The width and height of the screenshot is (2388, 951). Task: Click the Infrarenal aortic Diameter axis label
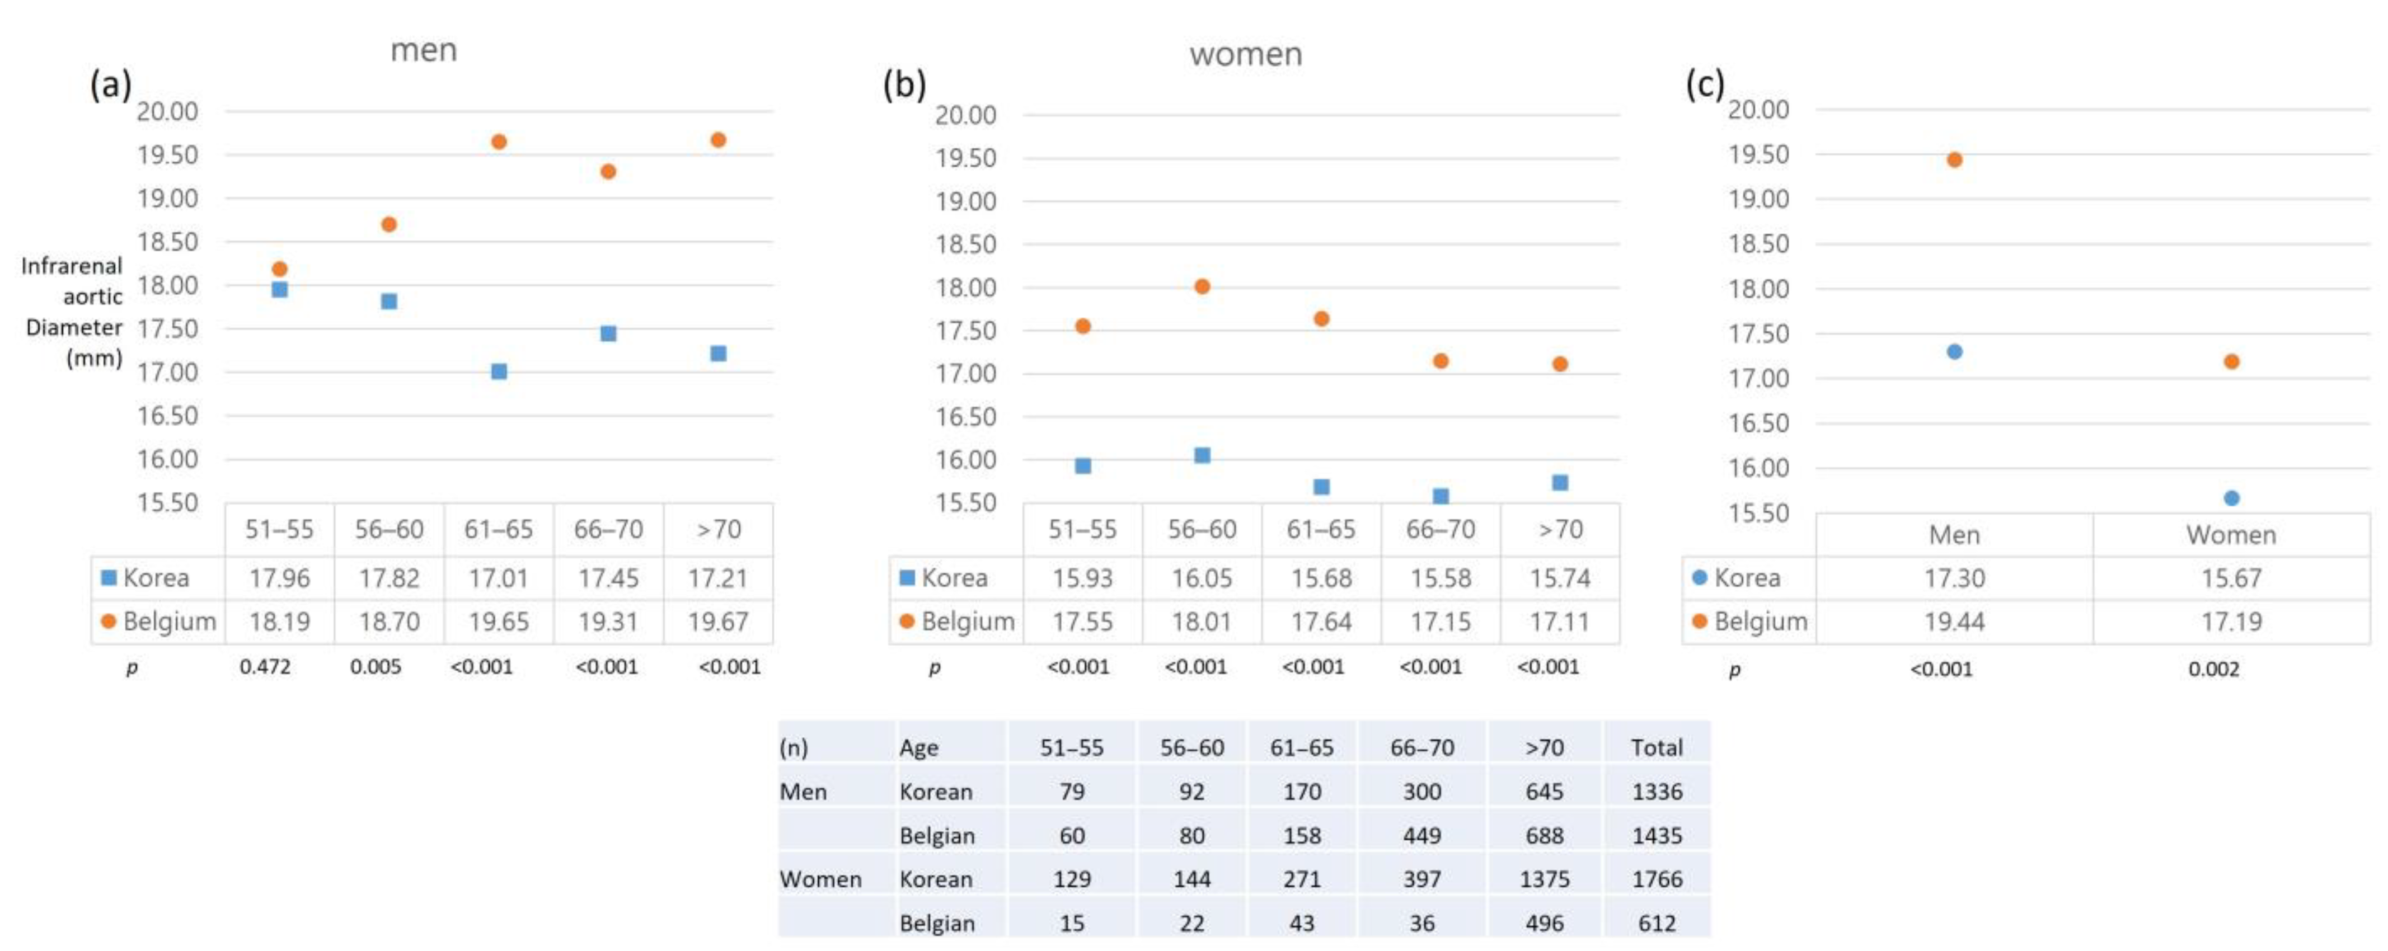click(73, 312)
